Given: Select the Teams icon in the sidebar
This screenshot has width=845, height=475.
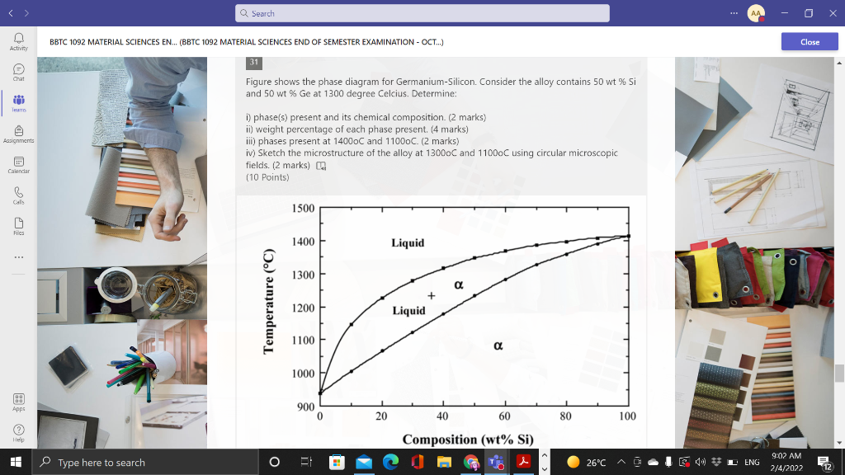Looking at the screenshot, I should (x=18, y=101).
